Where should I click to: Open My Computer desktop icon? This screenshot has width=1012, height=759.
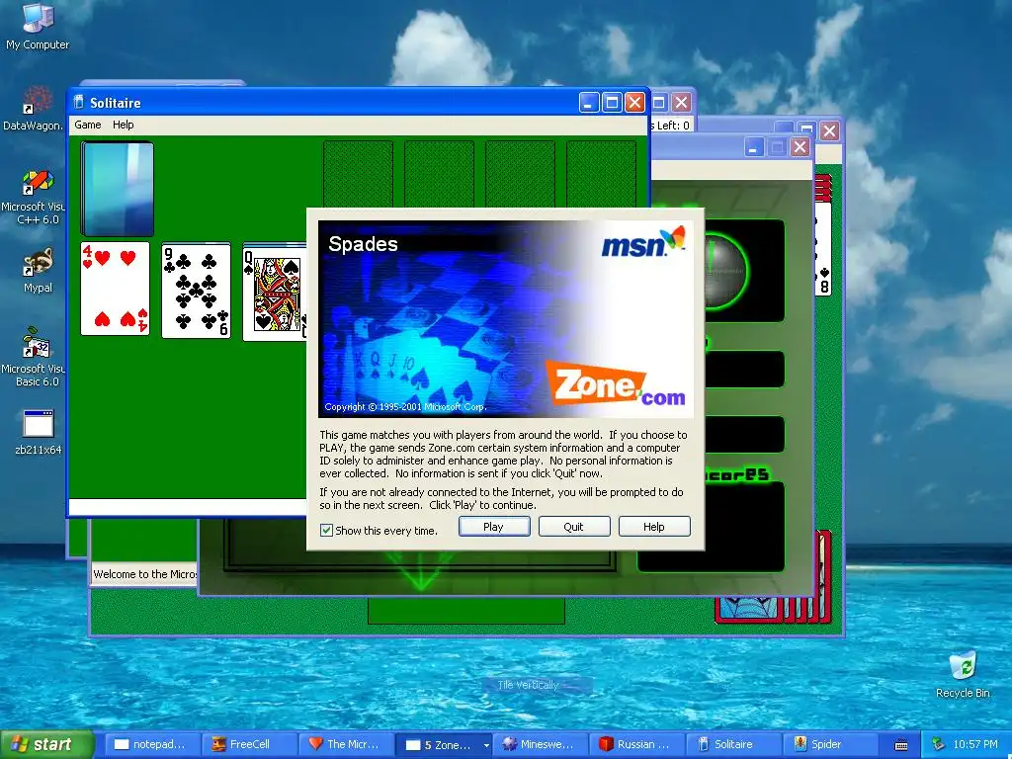click(37, 26)
